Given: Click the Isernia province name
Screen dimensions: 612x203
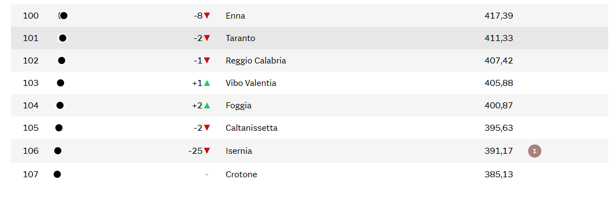Looking at the screenshot, I should coord(239,151).
